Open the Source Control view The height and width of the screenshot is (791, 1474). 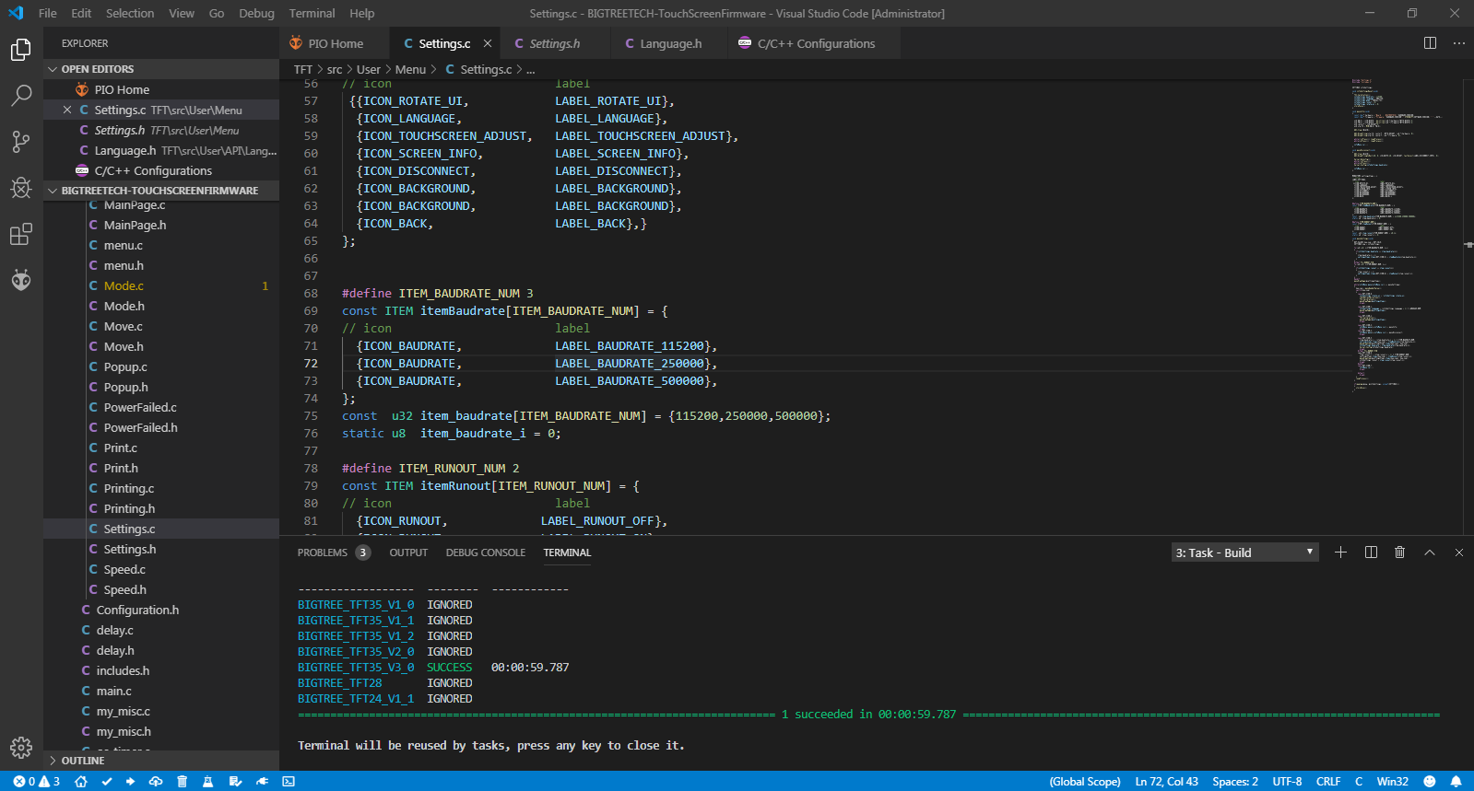point(20,142)
